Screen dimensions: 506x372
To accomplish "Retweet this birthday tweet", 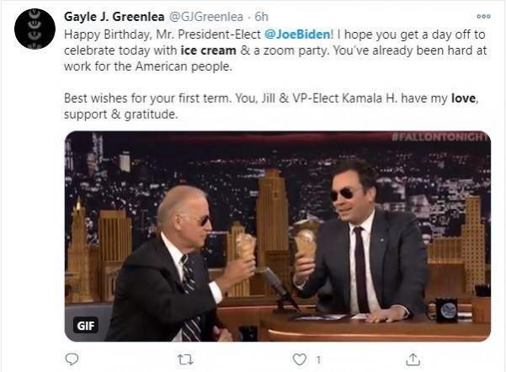I will pyautogui.click(x=185, y=359).
